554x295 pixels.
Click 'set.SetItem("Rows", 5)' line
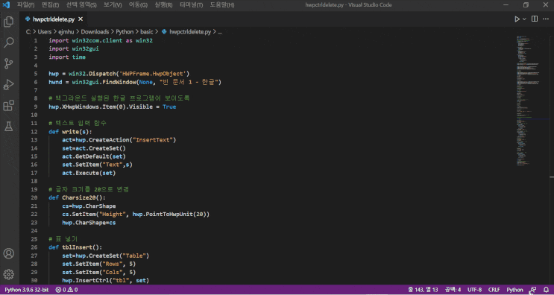(x=99, y=264)
